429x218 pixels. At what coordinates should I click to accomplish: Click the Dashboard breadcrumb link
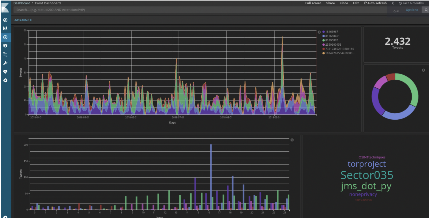pos(22,3)
